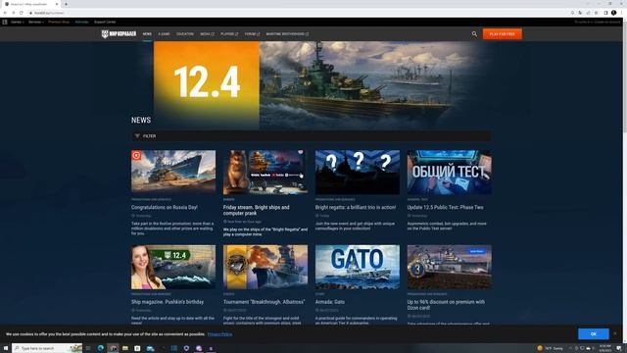Viewport: 627px width, 353px height.
Task: Open the Wargaming menu icon in top bar
Action: [x=5, y=22]
